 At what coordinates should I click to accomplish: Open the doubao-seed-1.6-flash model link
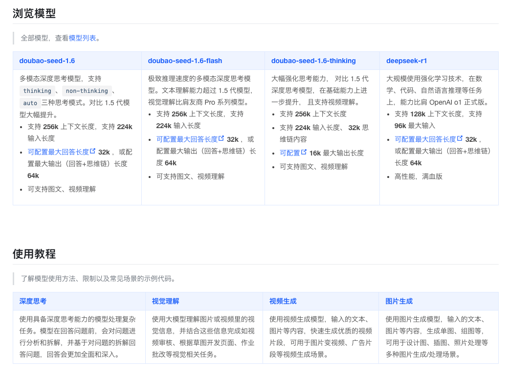pyautogui.click(x=185, y=61)
